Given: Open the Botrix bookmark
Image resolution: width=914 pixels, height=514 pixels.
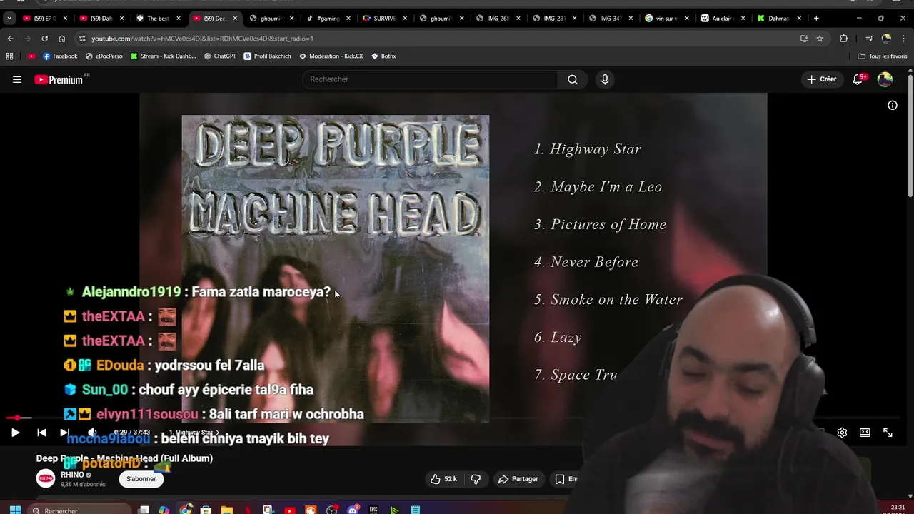Looking at the screenshot, I should tap(383, 56).
